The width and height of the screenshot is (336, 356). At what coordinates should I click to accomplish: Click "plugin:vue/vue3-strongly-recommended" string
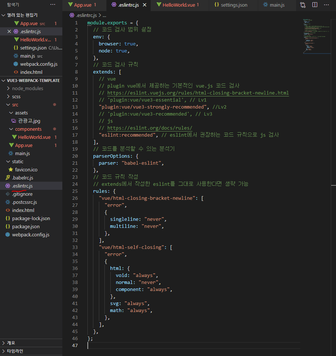click(x=153, y=107)
